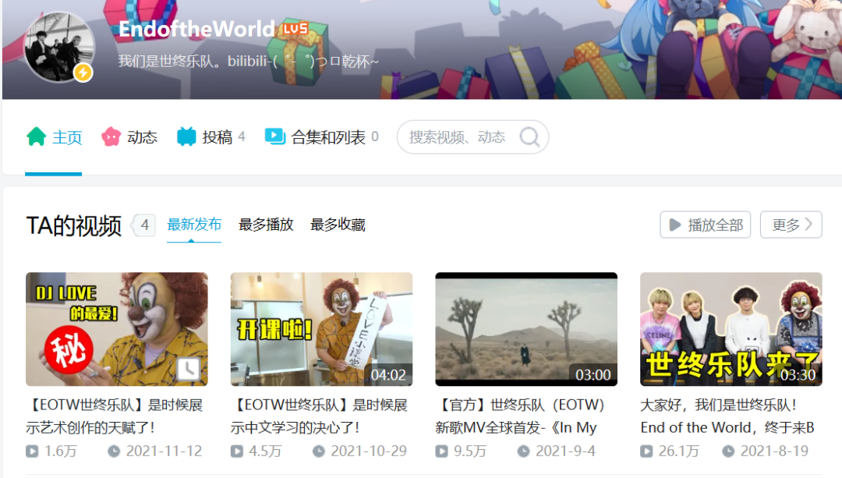Click the play count icon next to 4.5万
This screenshot has height=478, width=842.
[237, 451]
